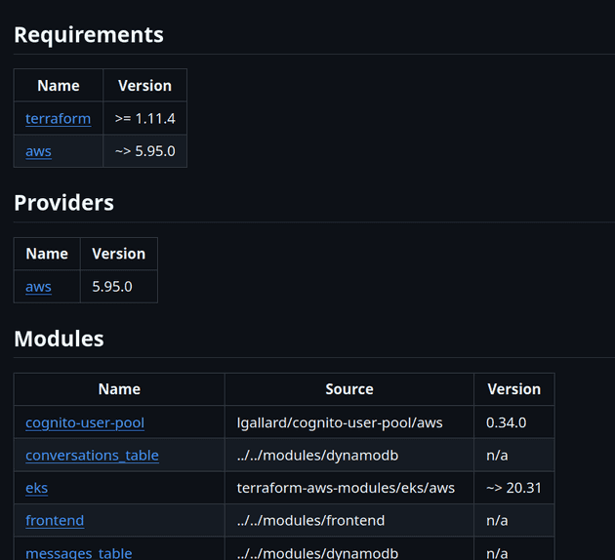Click the ~> 5.95.0 version cell
615x560 pixels.
(x=144, y=151)
